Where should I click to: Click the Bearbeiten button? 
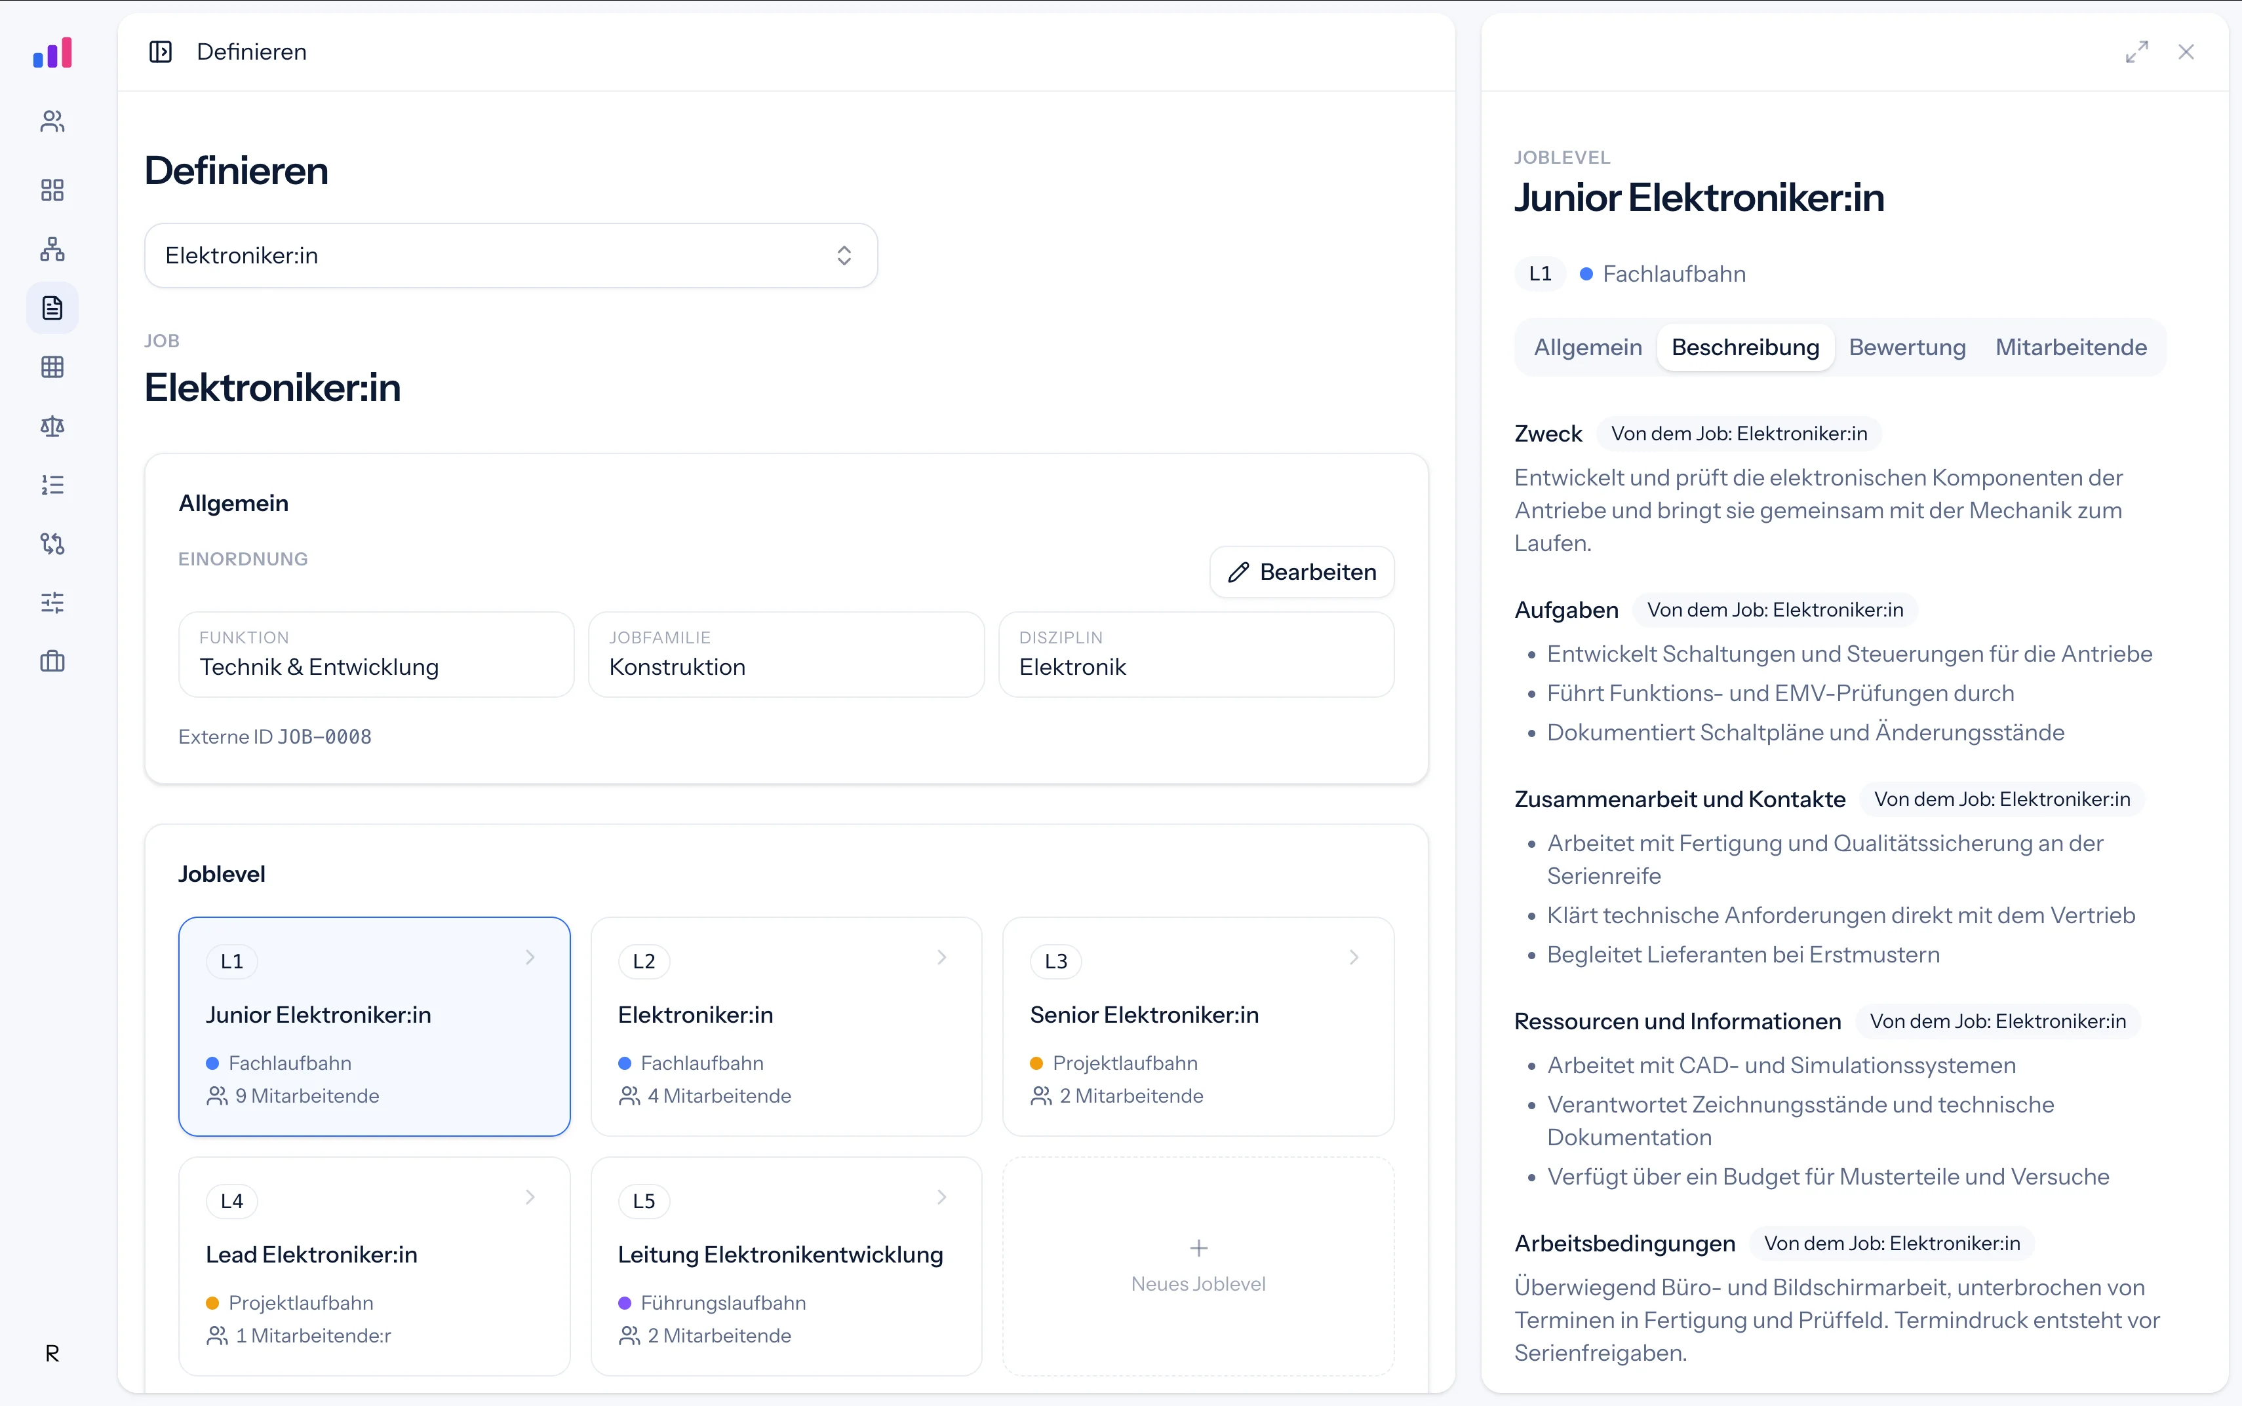(x=1301, y=572)
